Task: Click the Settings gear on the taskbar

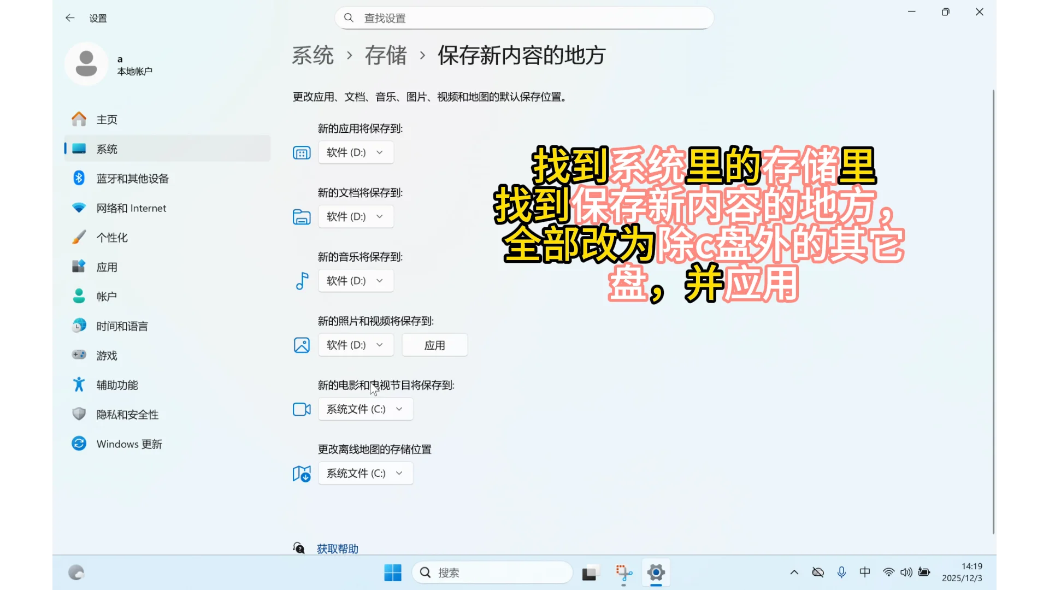Action: (x=656, y=573)
